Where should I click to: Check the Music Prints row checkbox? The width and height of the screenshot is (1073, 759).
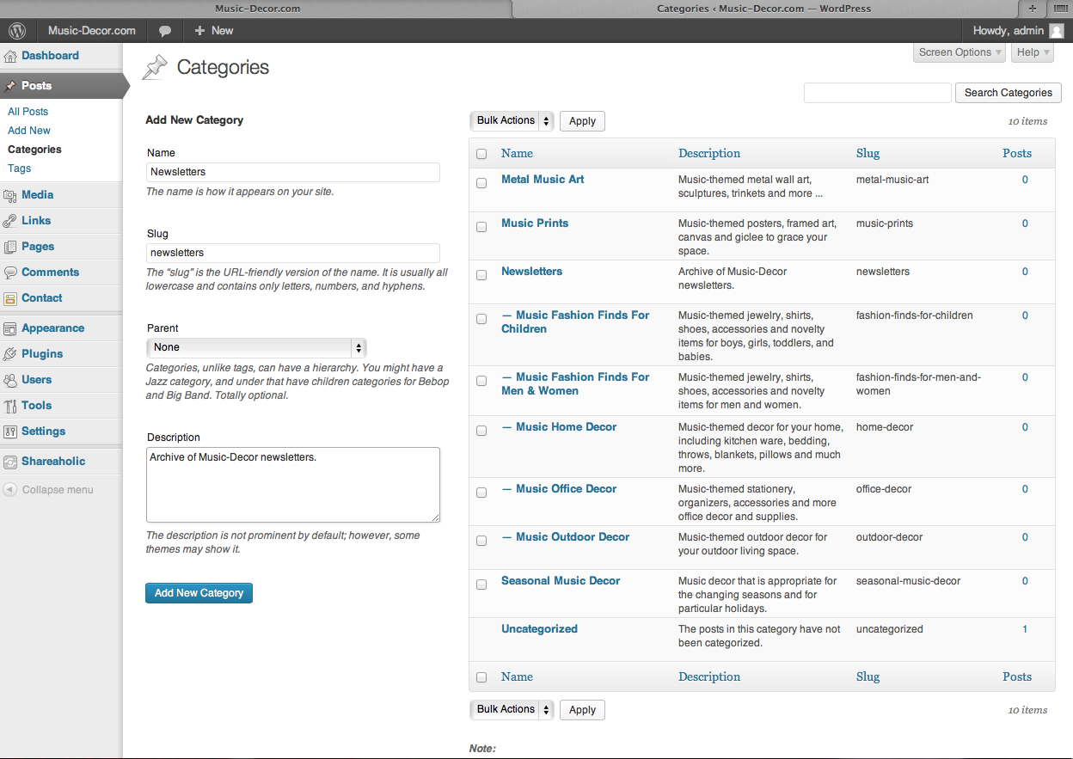tap(481, 227)
